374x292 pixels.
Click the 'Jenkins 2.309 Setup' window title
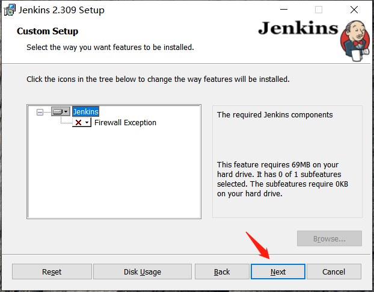pyautogui.click(x=61, y=10)
